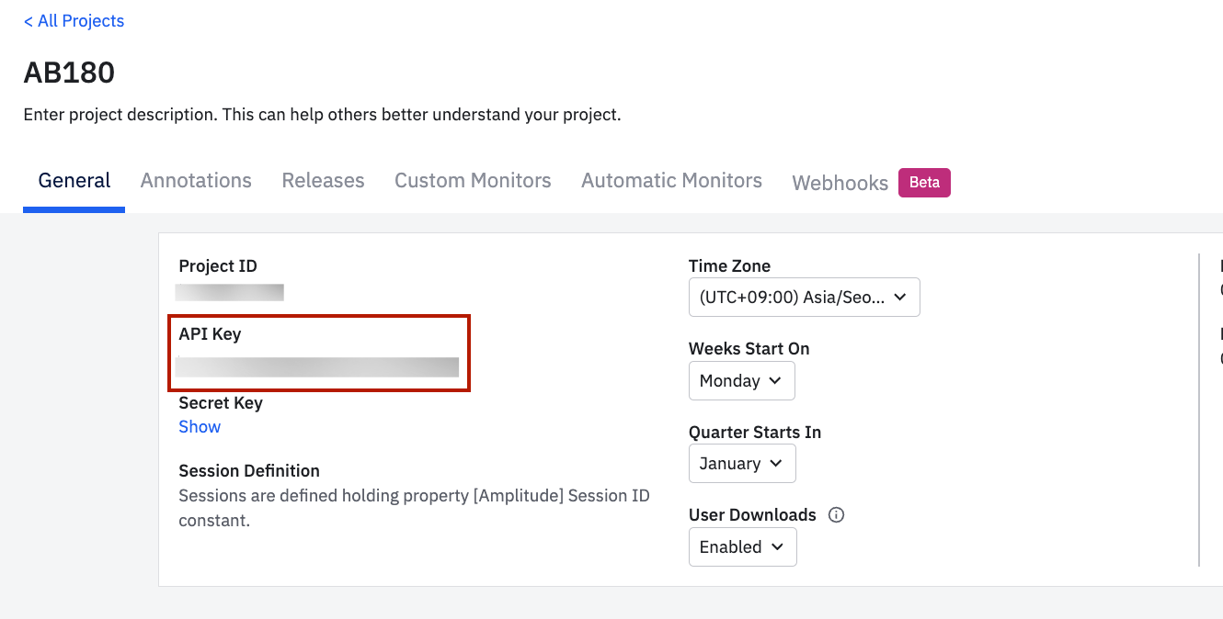
Task: Expand the Time Zone dropdown
Action: [803, 298]
